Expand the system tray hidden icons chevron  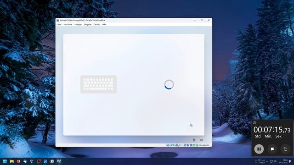click(267, 161)
